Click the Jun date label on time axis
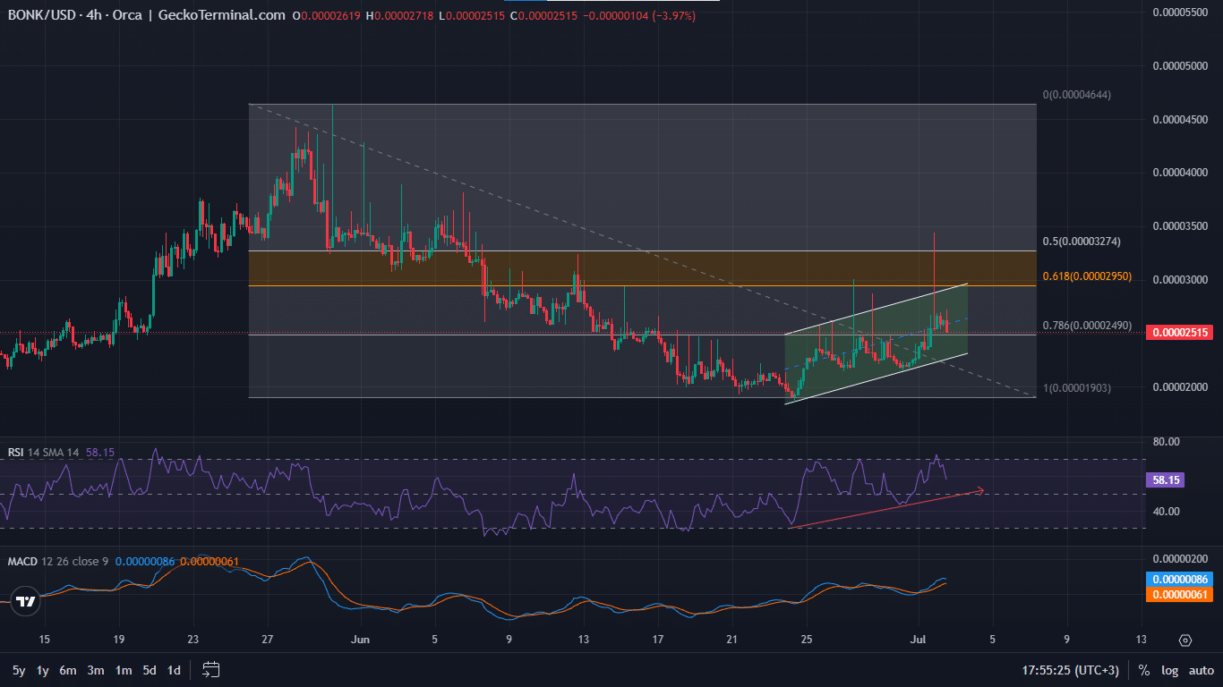The height and width of the screenshot is (687, 1223). [361, 640]
